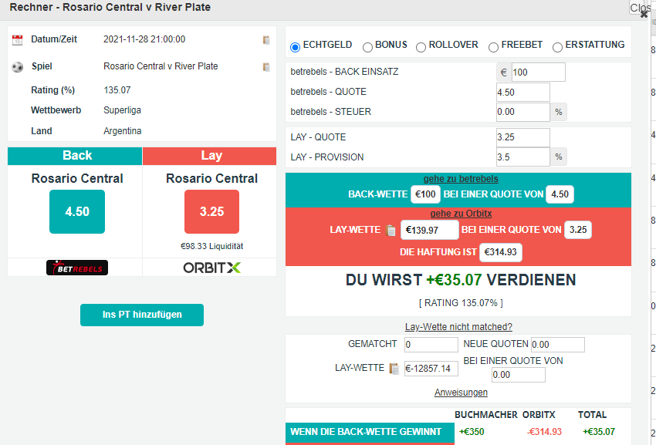Viewport: 656px width, 445px height.
Task: Open the Orbitx exchange logo
Action: [211, 268]
